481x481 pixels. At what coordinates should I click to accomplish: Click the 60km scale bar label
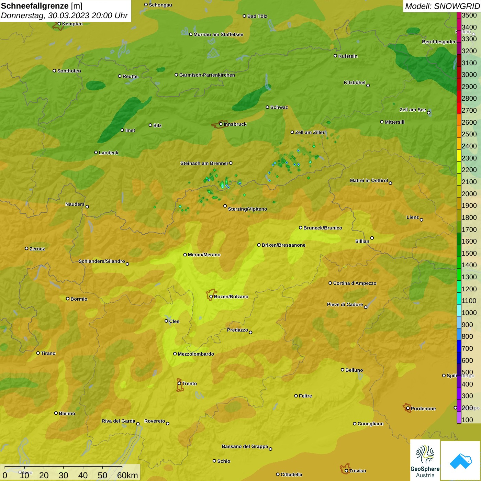(127, 475)
